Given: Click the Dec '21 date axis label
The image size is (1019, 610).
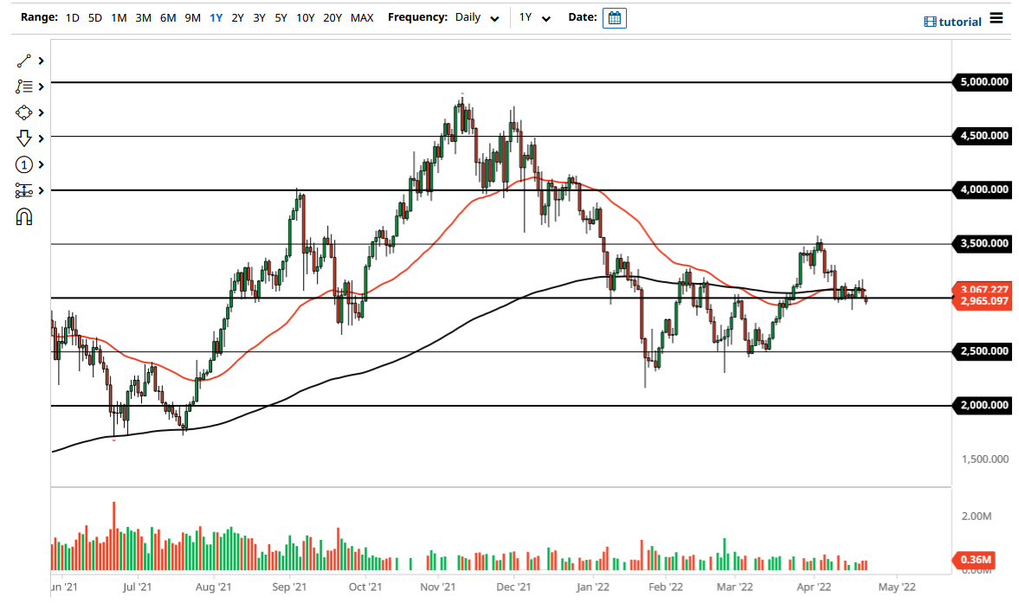Looking at the screenshot, I should pyautogui.click(x=513, y=588).
